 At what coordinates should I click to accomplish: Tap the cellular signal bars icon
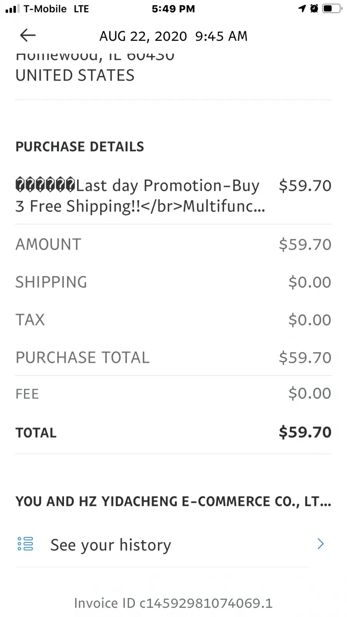[x=12, y=8]
